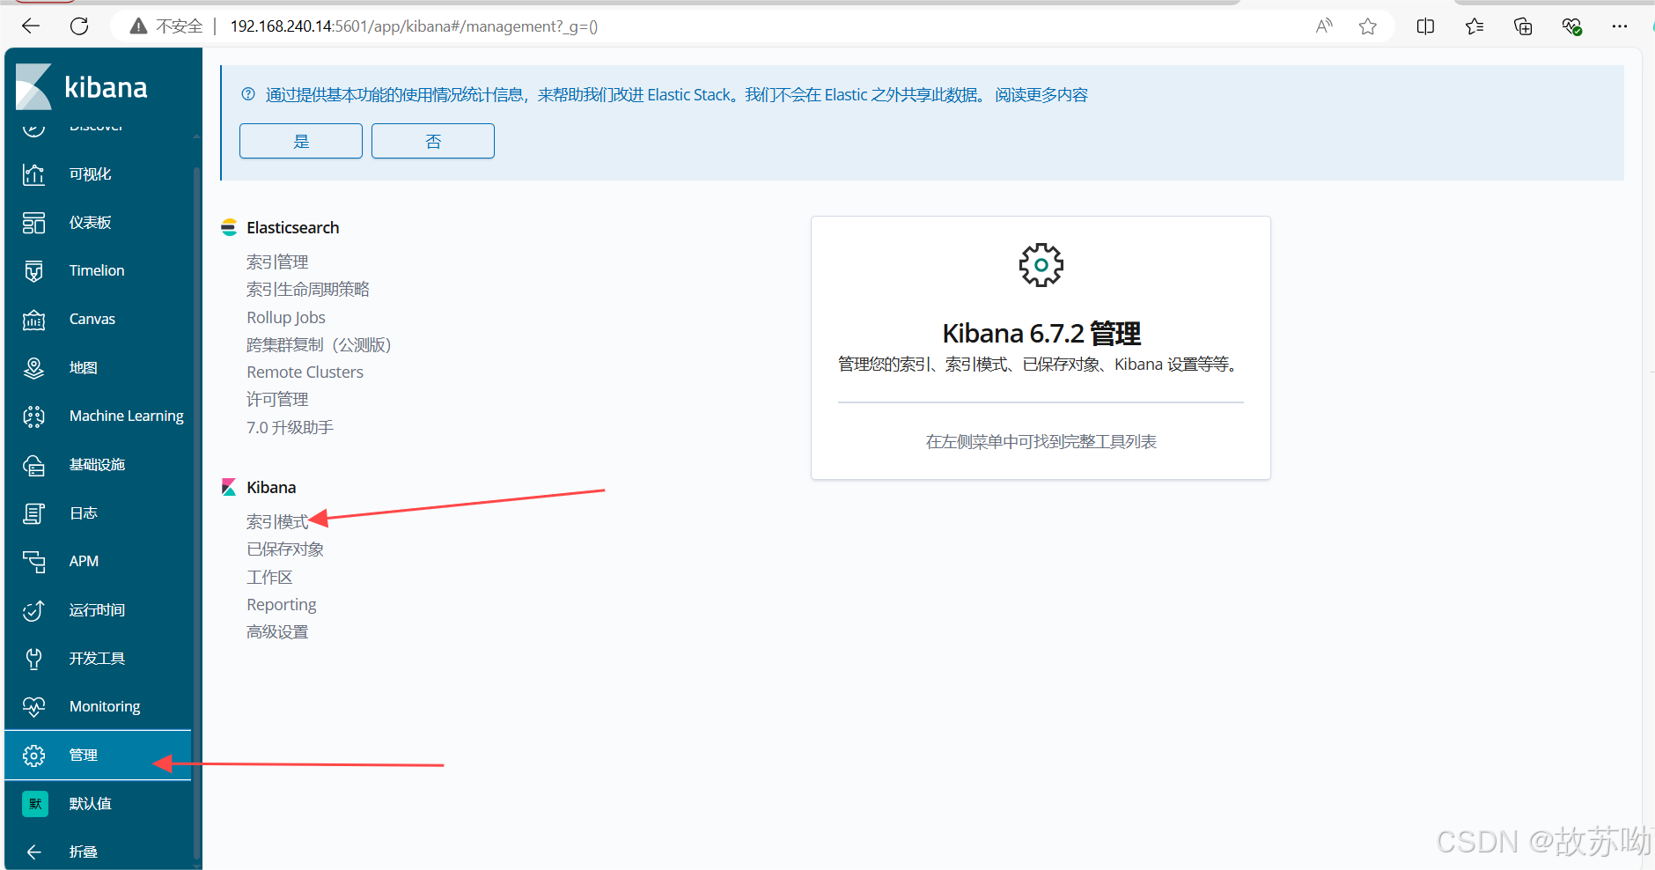Click the default space (默) avatar
This screenshot has width=1655, height=870.
pos(35,803)
